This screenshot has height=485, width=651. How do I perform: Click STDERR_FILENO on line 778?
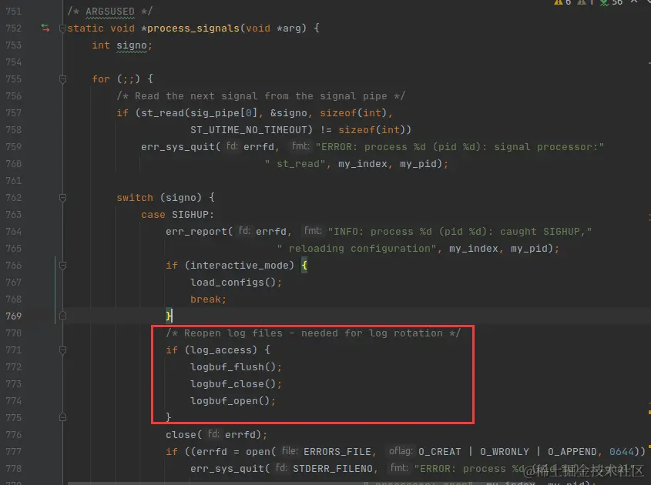(x=333, y=468)
